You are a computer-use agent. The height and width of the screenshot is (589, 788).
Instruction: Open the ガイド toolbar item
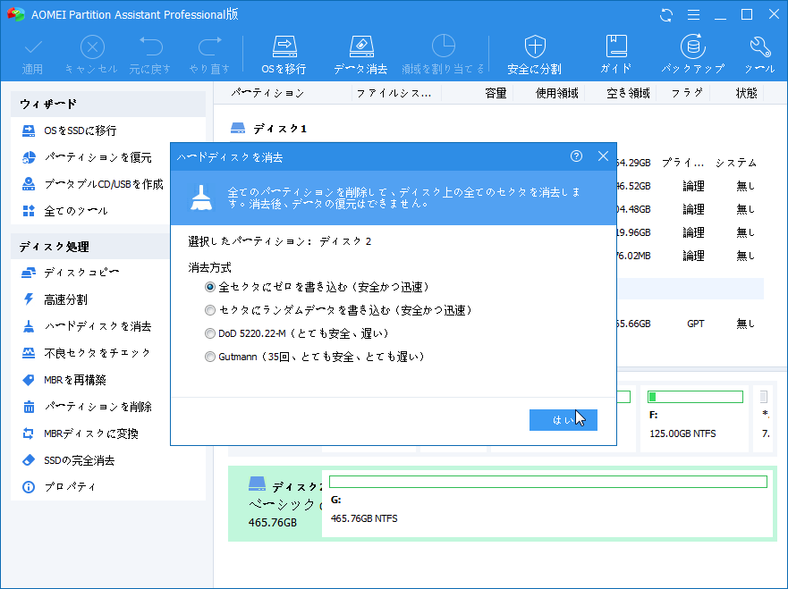[615, 55]
